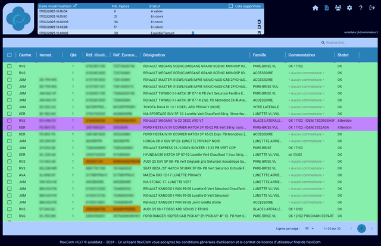Screen dimensions: 381x246
Task: Click VITRE LATERALE family cell
Action: pos(266,107)
